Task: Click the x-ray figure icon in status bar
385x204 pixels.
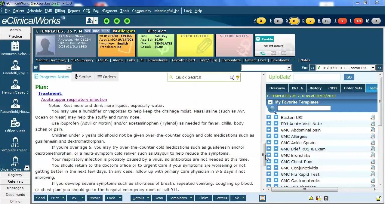Action: (x=326, y=198)
